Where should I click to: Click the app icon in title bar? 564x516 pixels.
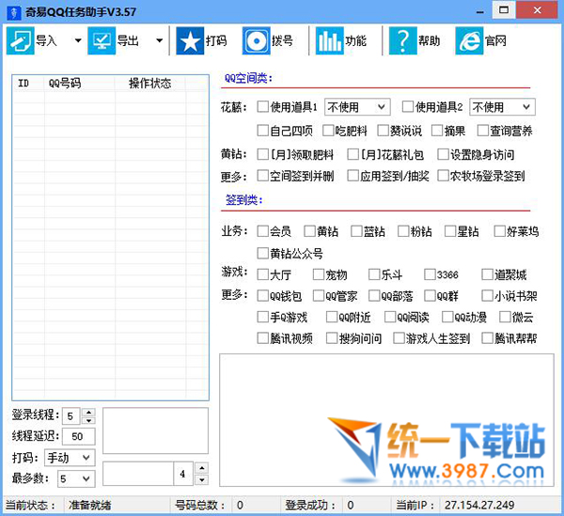coord(14,12)
